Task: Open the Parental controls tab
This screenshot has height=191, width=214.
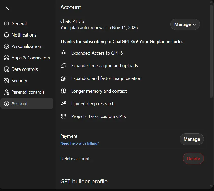Action: coord(27,92)
